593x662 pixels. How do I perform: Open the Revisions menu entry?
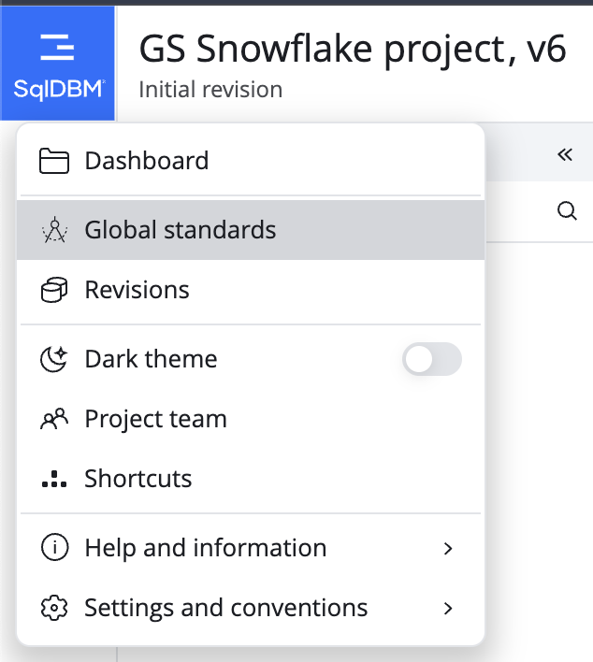point(251,290)
